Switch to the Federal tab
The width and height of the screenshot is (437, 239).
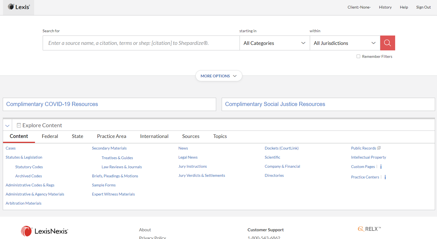(x=50, y=136)
